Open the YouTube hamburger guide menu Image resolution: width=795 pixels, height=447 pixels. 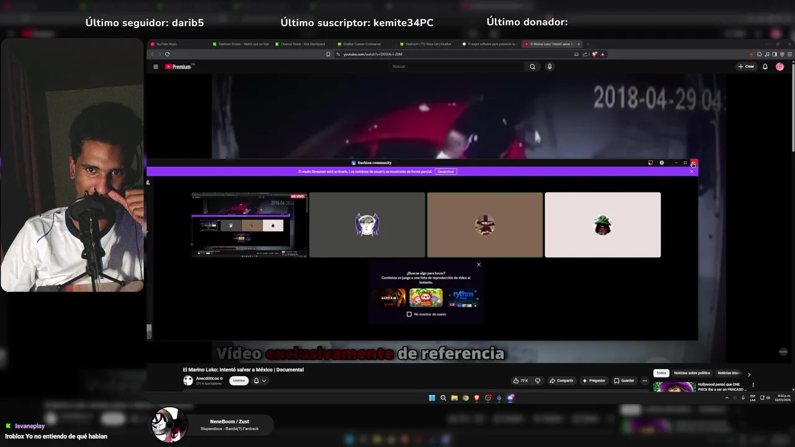point(156,66)
